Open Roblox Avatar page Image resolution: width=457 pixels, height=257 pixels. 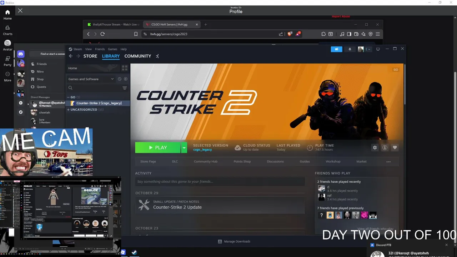click(x=7, y=46)
